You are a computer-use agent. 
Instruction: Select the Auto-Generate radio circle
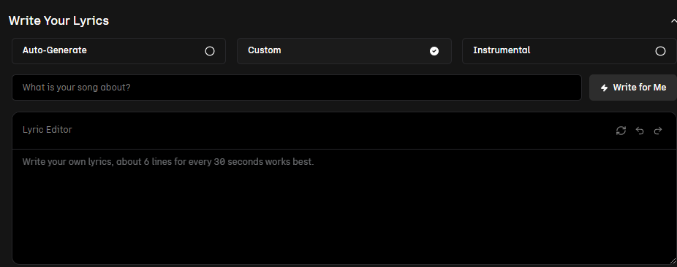[210, 51]
